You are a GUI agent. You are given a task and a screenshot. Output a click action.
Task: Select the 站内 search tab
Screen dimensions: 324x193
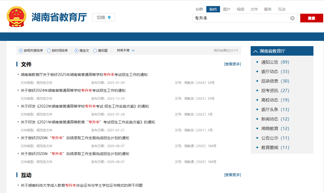tap(213, 9)
